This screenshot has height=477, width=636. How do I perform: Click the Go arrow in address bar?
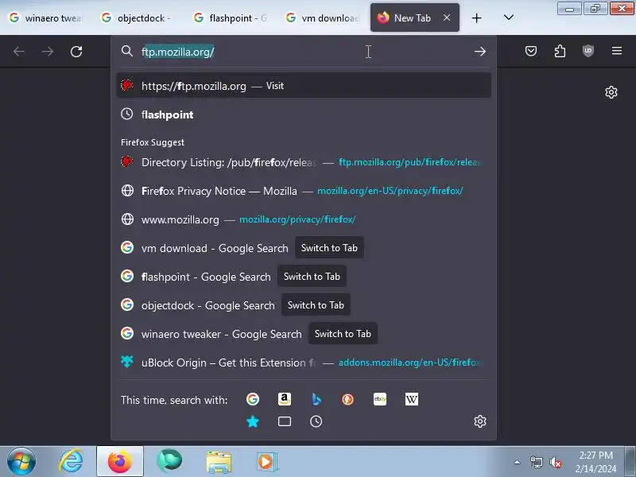480,52
